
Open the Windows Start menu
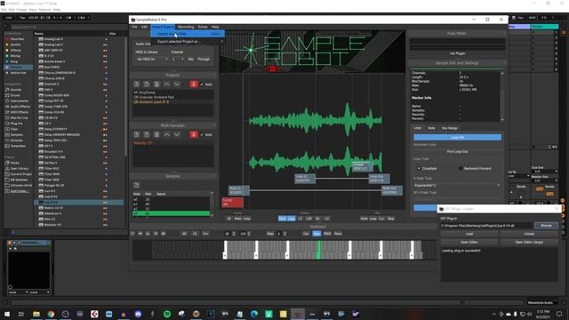point(7,314)
